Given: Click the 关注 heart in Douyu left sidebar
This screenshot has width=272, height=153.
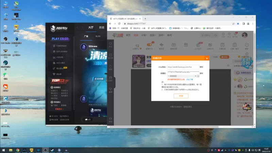Looking at the screenshot, I should (x=110, y=45).
